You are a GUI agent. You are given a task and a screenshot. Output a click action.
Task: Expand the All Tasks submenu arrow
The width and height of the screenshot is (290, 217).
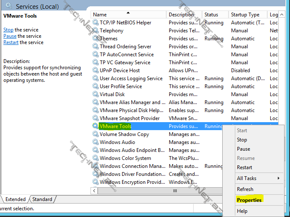(x=279, y=178)
